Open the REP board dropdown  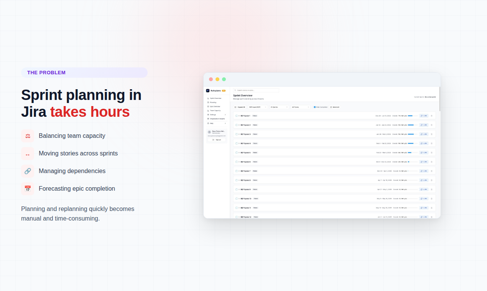(258, 107)
